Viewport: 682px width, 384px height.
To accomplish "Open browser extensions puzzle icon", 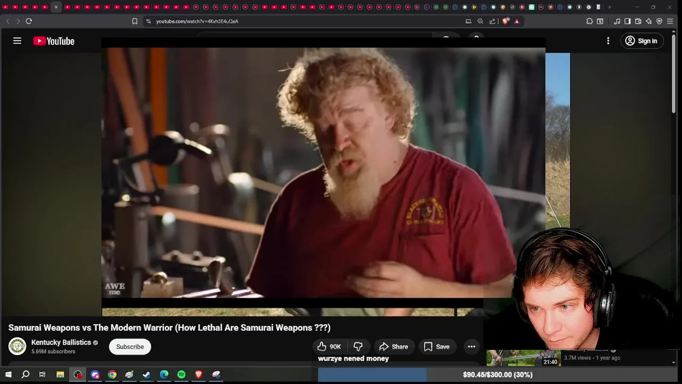I will (x=589, y=21).
